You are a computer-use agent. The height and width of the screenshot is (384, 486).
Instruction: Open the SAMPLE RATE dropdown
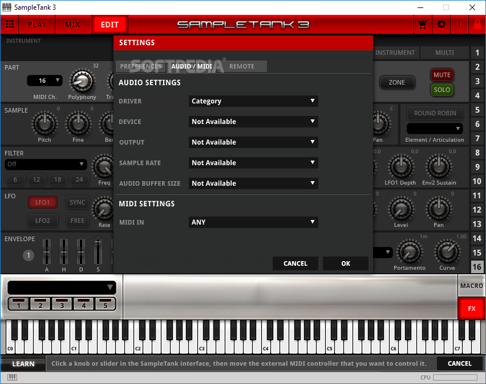click(253, 163)
